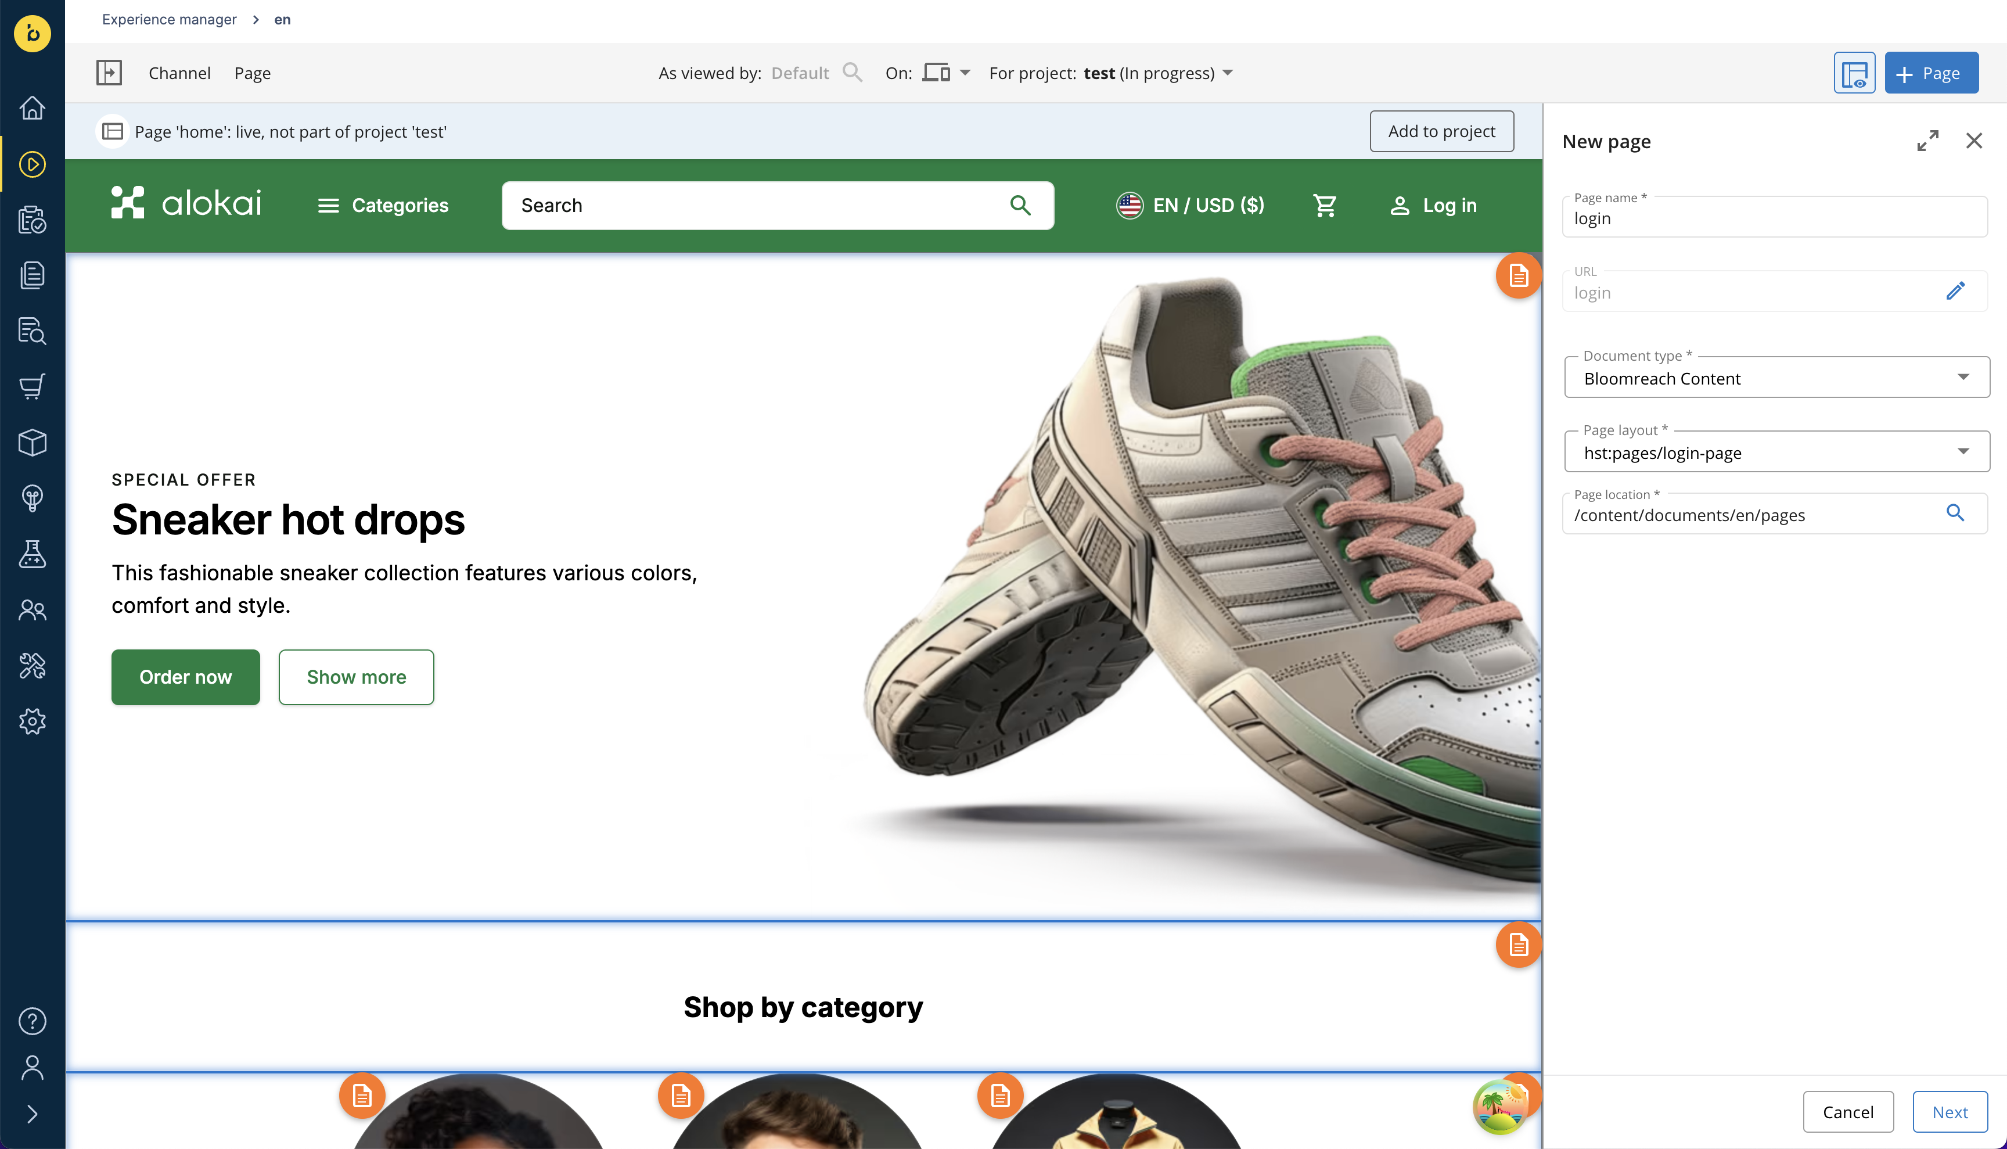Click the edit URL pencil icon
This screenshot has height=1149, width=2007.
point(1955,291)
